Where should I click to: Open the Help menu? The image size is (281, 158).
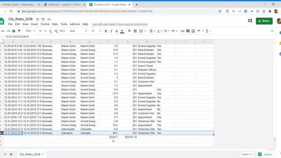click(x=85, y=24)
